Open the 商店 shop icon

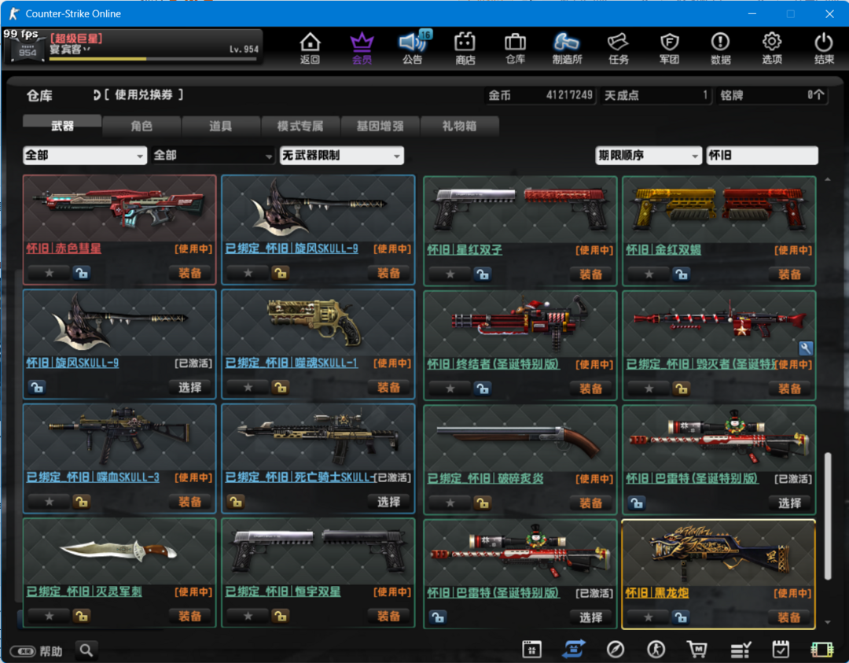click(465, 48)
